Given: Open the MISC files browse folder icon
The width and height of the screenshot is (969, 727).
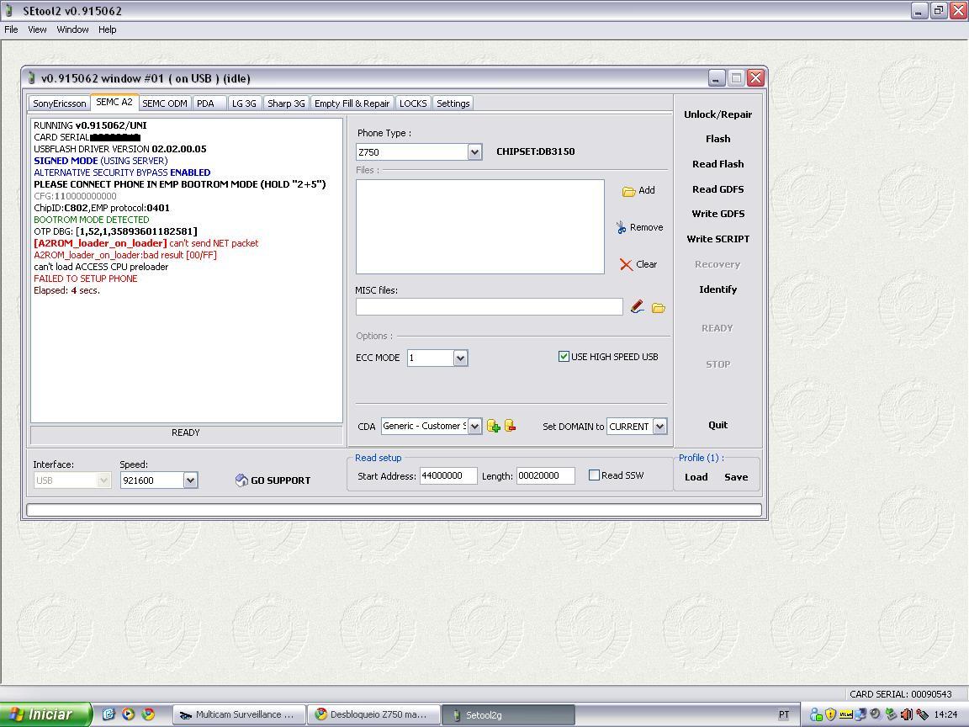Looking at the screenshot, I should (658, 307).
